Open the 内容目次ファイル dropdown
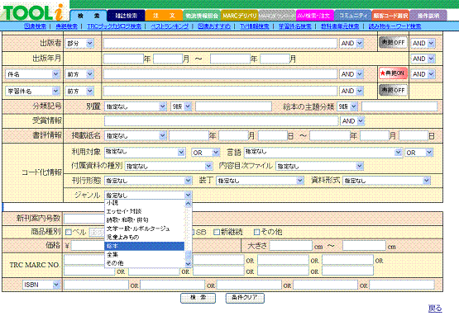459x316 pixels. tap(320, 166)
